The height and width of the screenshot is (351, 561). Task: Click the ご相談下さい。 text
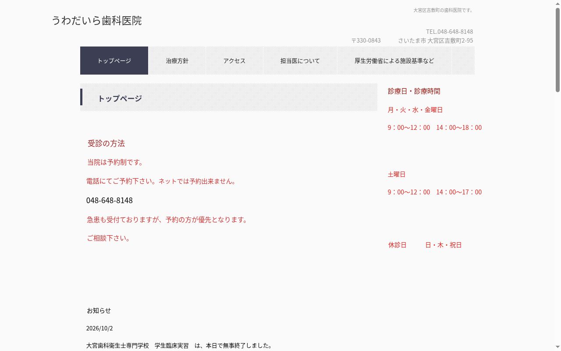tap(109, 238)
